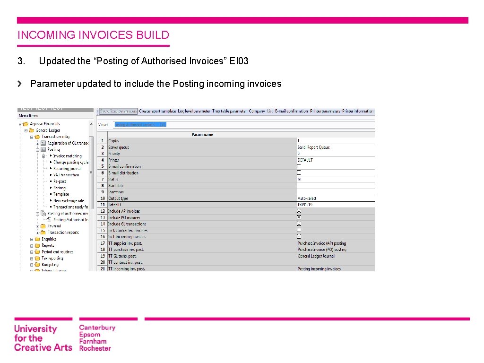Click the Enquiries folder icon
The height and width of the screenshot is (363, 484).
click(x=37, y=239)
